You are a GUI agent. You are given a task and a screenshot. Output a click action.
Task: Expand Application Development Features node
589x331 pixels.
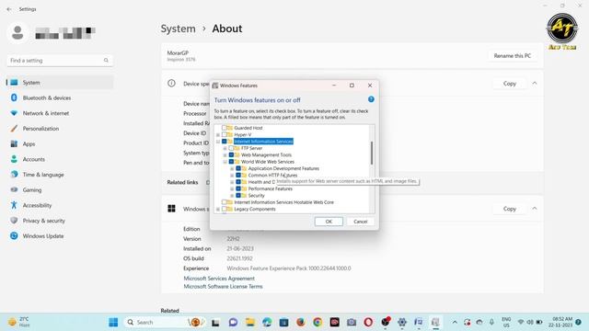pos(232,168)
